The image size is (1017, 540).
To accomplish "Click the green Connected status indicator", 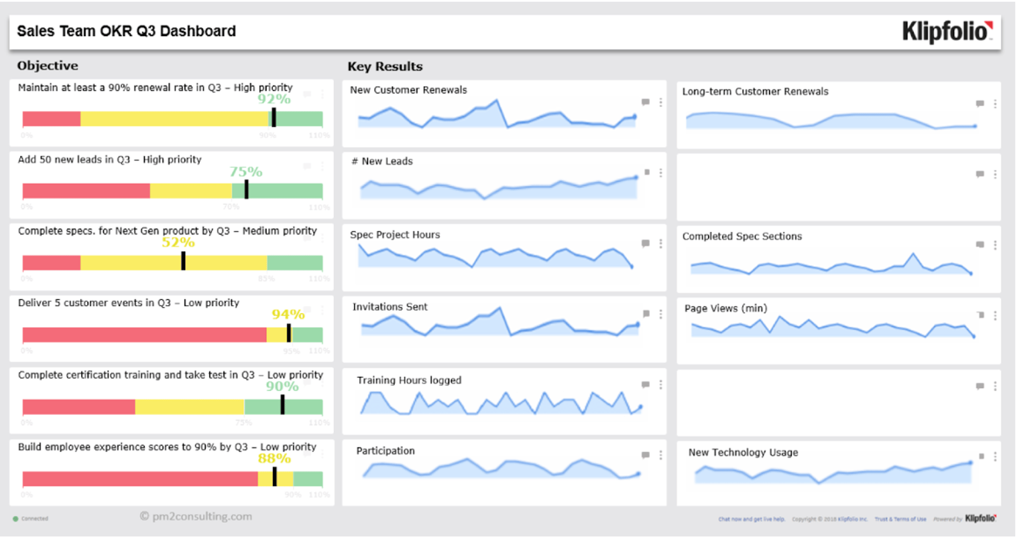I will click(x=15, y=519).
